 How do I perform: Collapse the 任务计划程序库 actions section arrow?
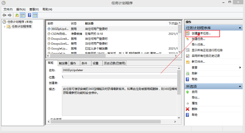coord(240,28)
